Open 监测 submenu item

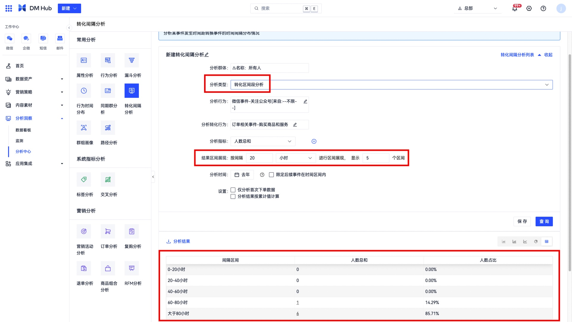point(19,141)
